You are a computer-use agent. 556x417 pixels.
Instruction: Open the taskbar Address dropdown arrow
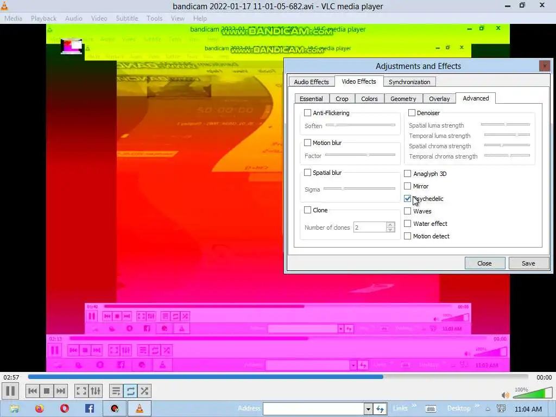click(x=368, y=409)
